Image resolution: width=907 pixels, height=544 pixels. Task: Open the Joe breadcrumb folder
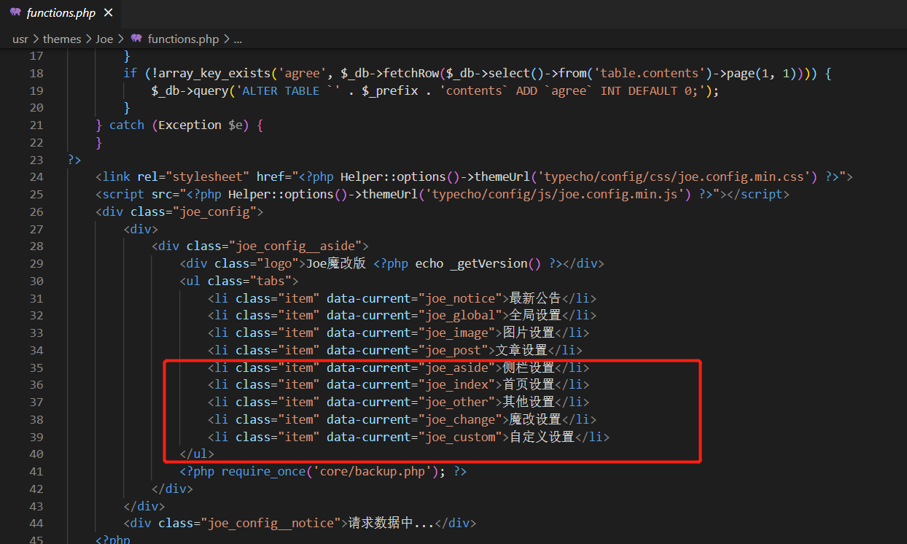[x=104, y=39]
